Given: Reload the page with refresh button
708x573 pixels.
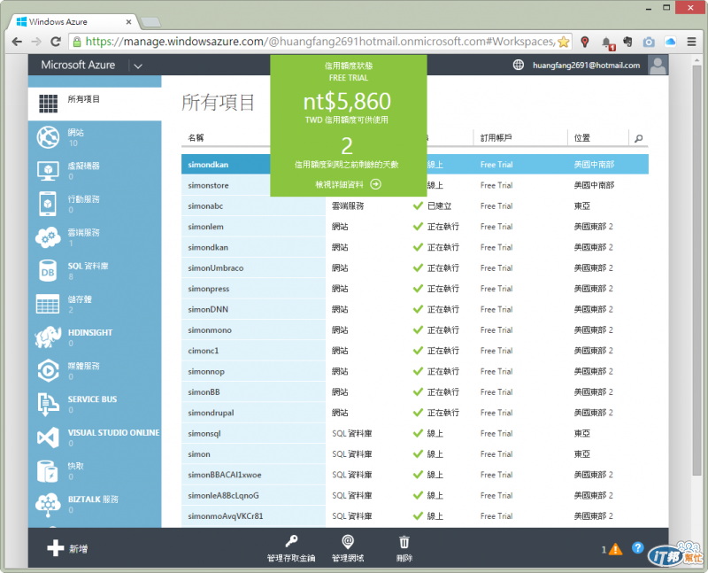Looking at the screenshot, I should coord(56,42).
